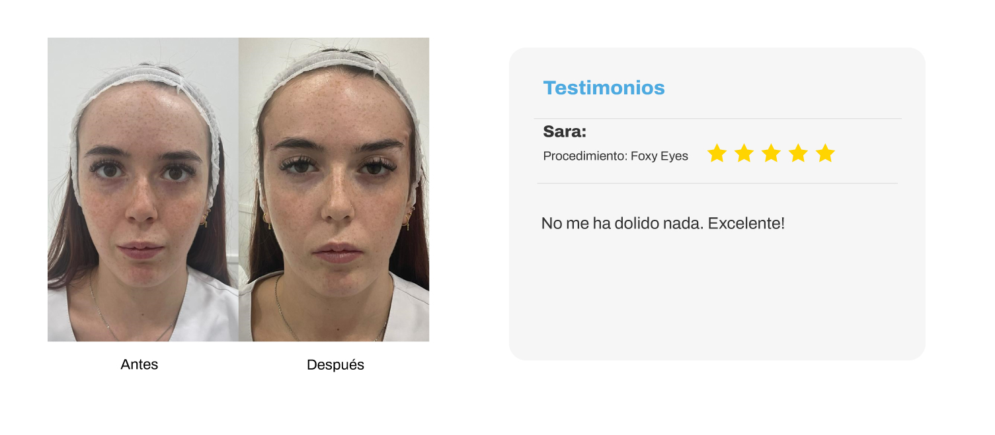Open the Después after photo
Viewport: 995px width, 435px height.
click(334, 189)
